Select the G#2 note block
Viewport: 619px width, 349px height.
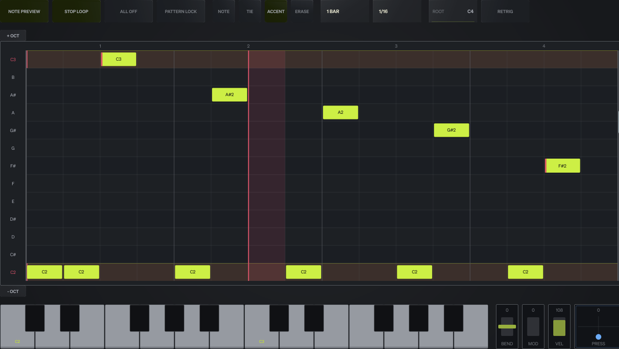tap(451, 130)
